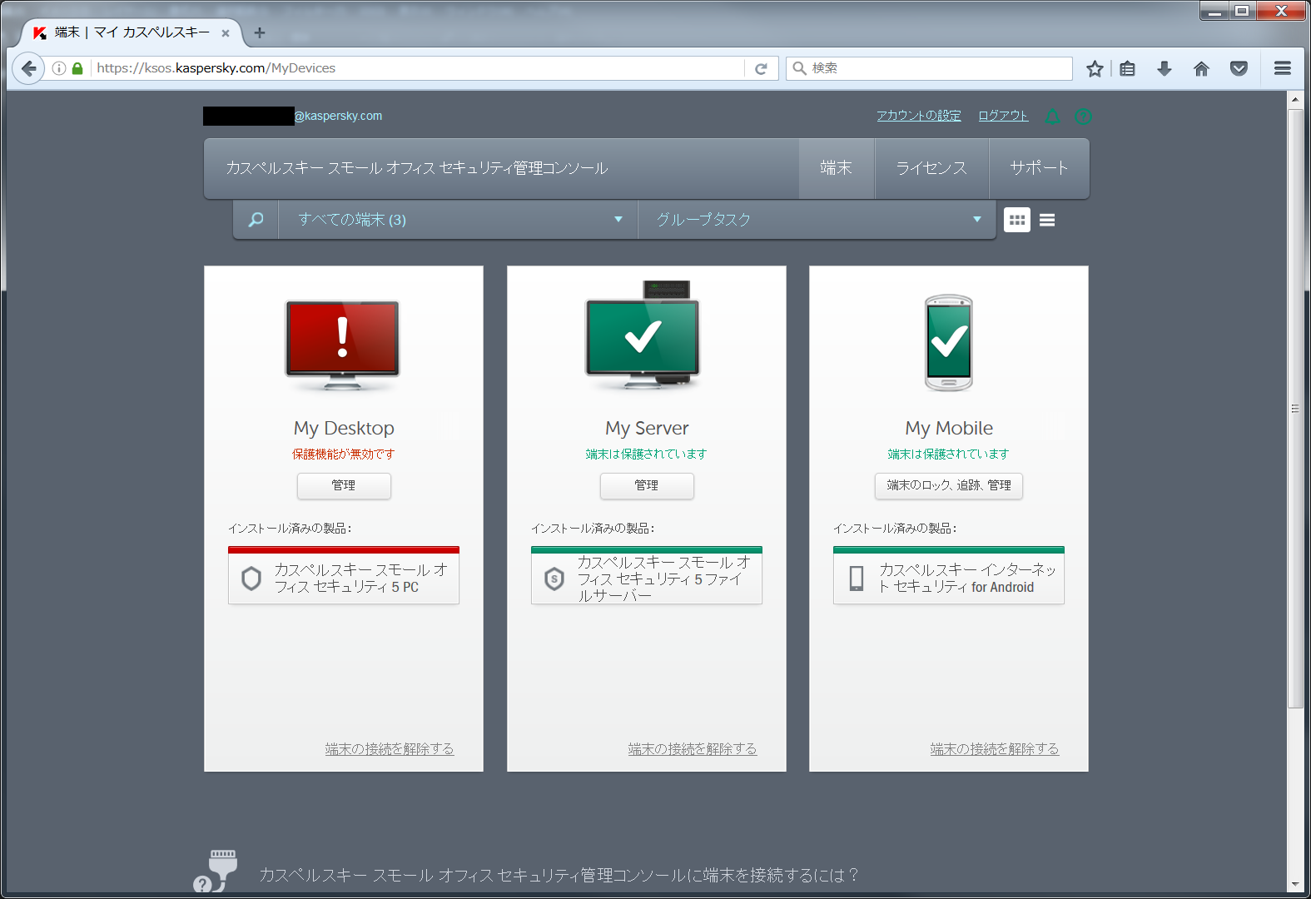Click 端末は保護されています status under My Server
The width and height of the screenshot is (1311, 899).
coord(647,454)
